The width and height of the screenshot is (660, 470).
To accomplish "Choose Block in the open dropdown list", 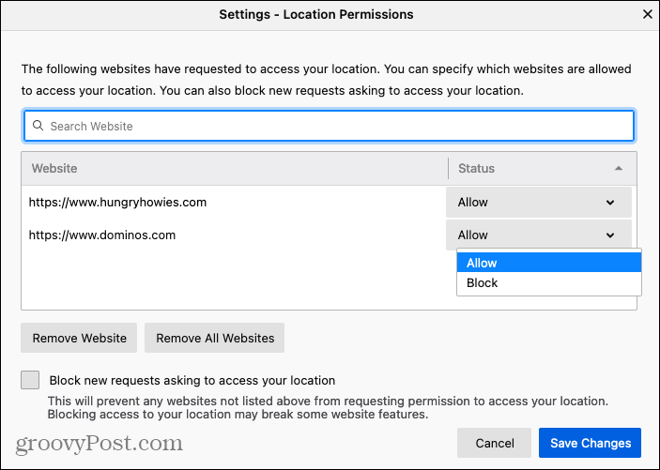I will 549,282.
